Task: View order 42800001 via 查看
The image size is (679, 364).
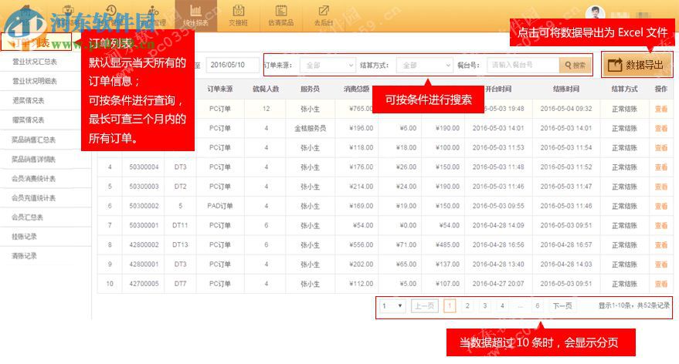Action: (660, 265)
